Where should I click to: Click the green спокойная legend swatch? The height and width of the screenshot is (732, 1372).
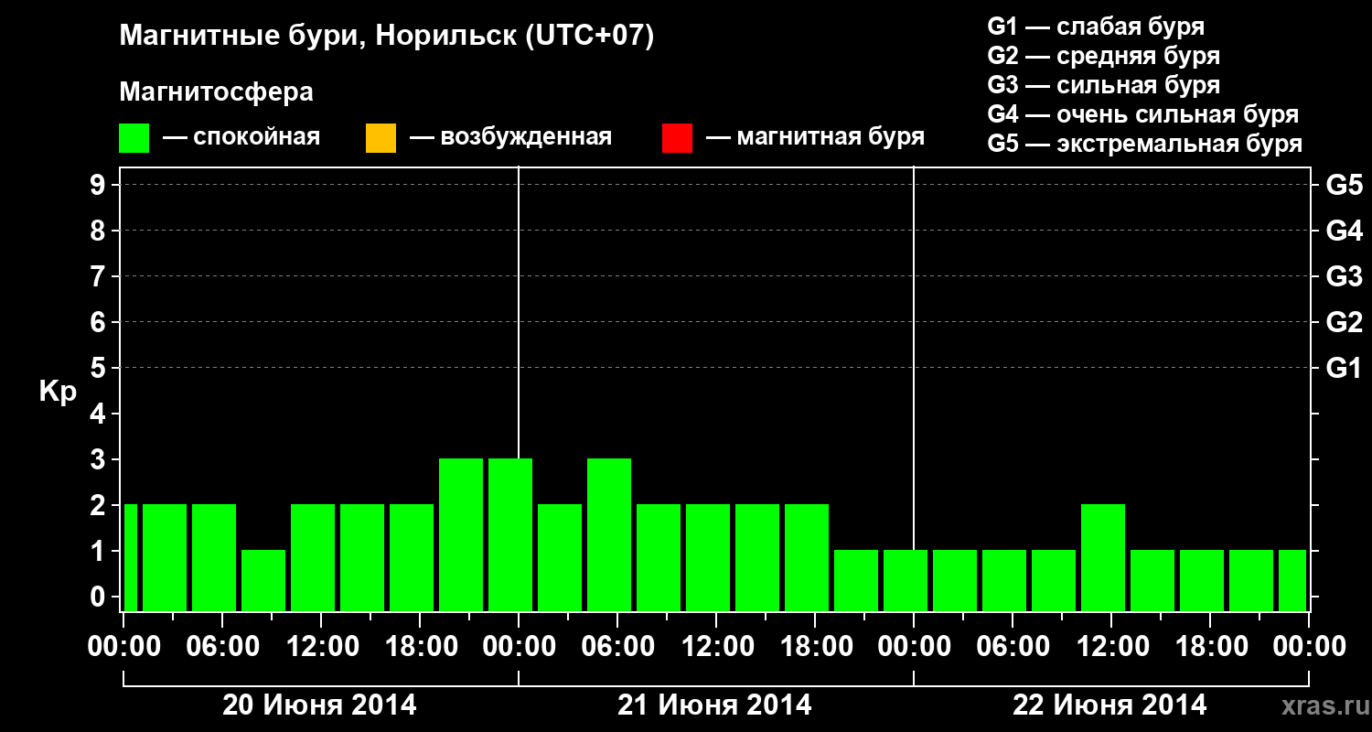click(x=134, y=138)
